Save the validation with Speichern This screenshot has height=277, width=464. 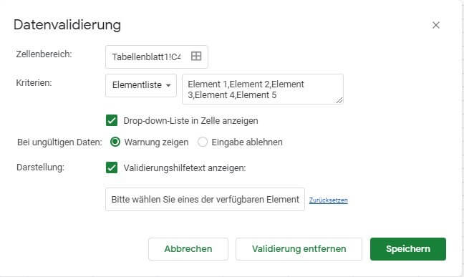(408, 249)
